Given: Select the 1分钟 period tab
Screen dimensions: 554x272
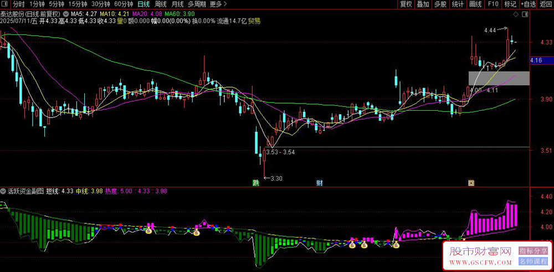Looking at the screenshot, I should [x=37, y=4].
